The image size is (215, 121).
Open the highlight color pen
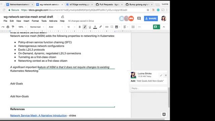100,27
